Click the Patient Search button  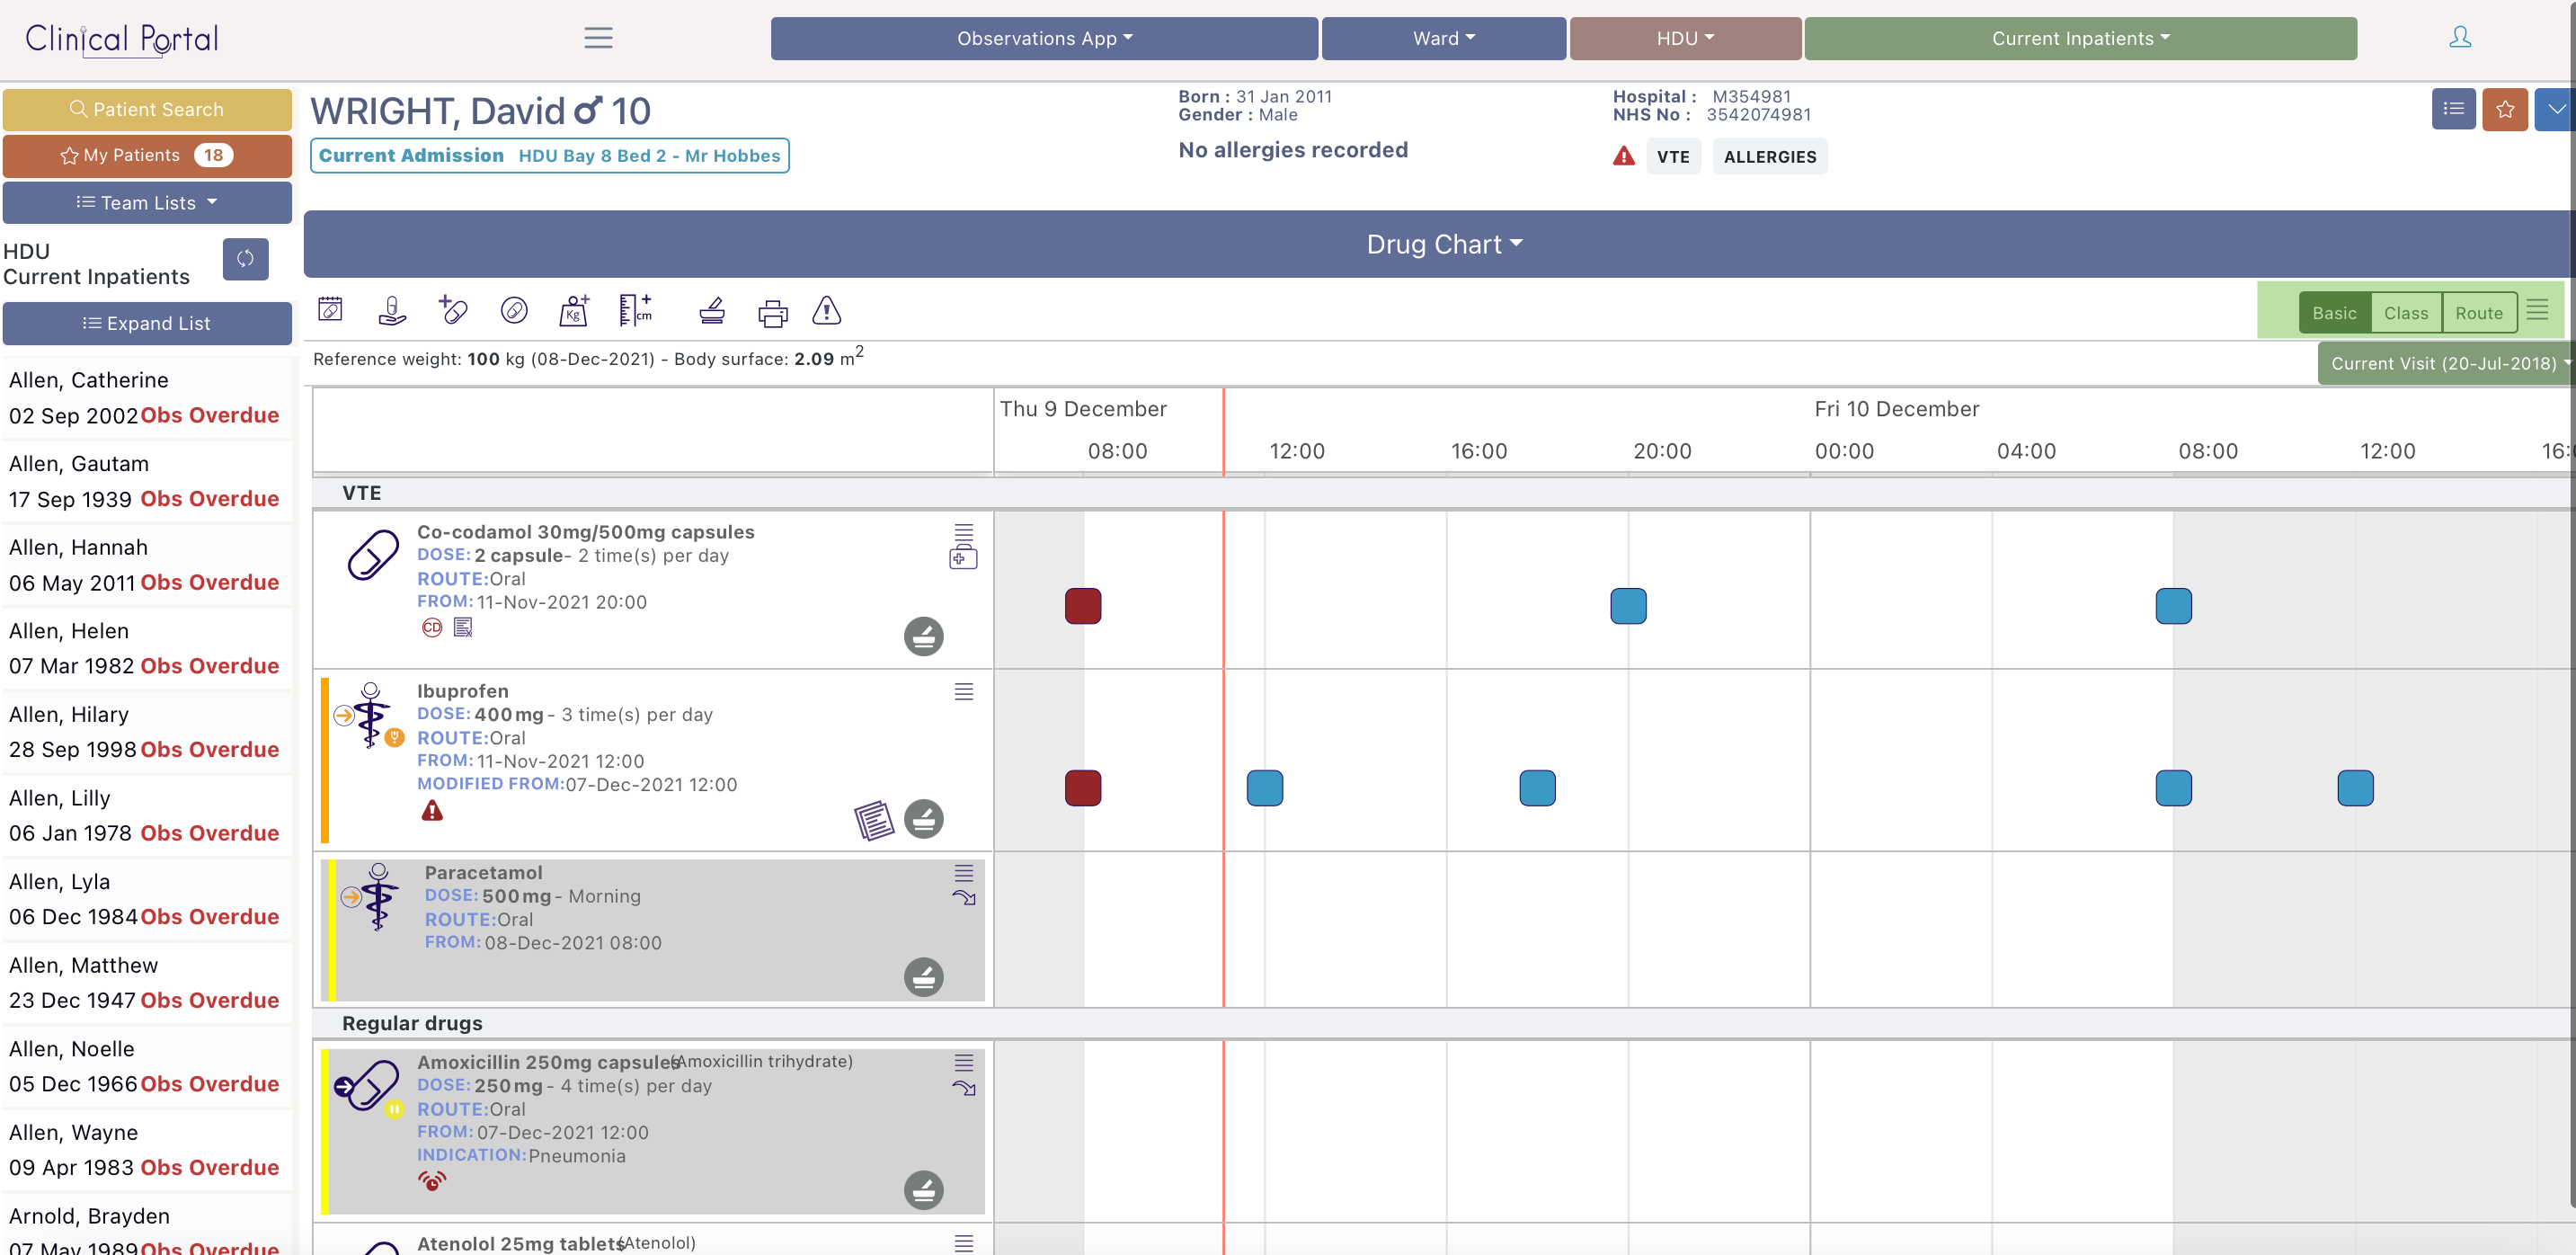[147, 109]
